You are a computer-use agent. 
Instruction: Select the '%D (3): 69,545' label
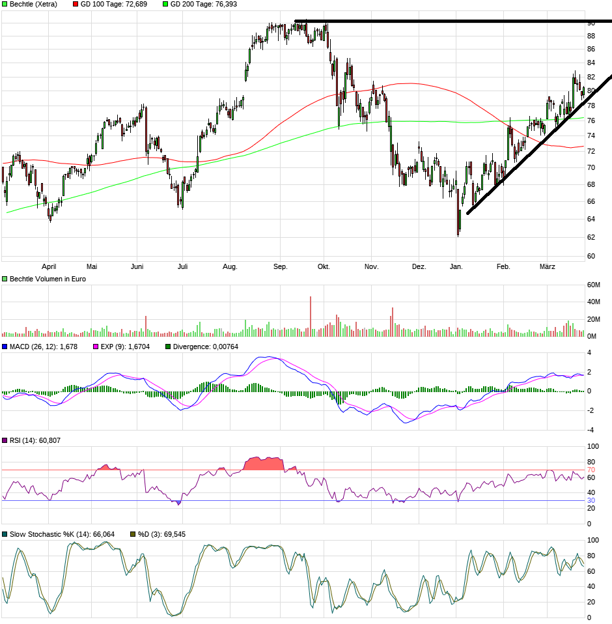(x=161, y=534)
